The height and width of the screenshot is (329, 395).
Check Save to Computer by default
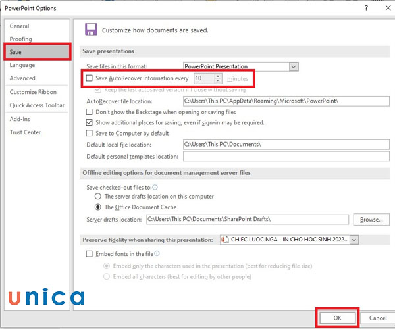click(89, 133)
